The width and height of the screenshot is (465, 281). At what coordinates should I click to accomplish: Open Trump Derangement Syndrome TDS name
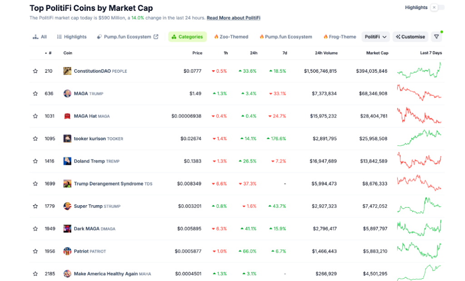point(113,184)
